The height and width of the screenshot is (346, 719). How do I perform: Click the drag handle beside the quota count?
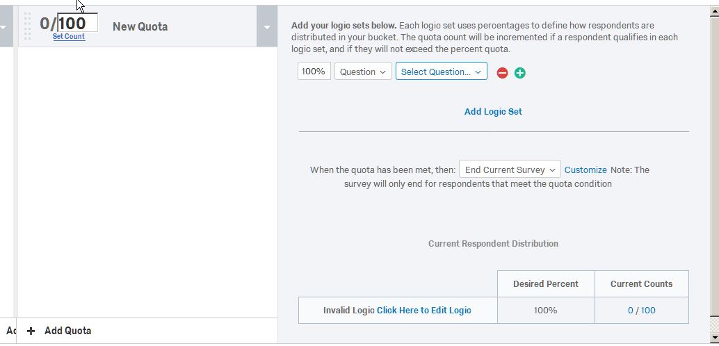28,26
